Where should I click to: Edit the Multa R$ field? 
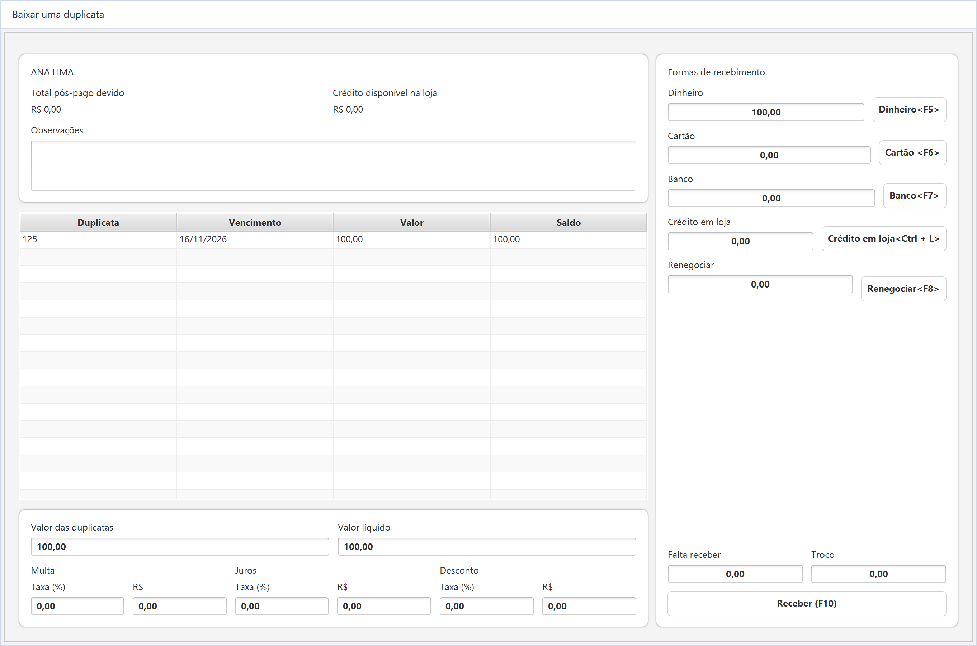click(x=179, y=607)
